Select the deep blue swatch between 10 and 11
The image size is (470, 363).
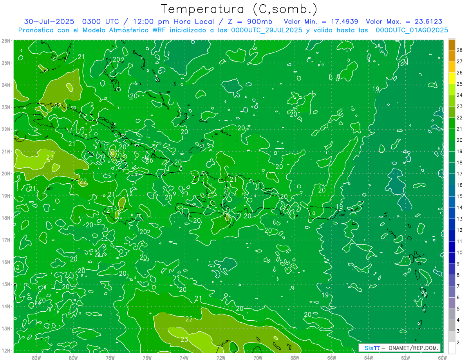point(452,247)
